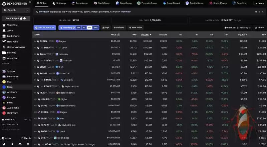Click the Discord icon at sidebar bottom
The image size is (267, 147).
(20, 144)
